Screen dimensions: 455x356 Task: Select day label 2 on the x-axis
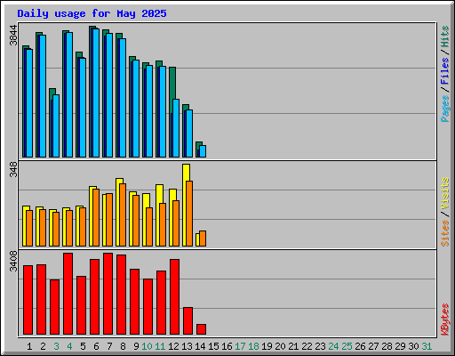coord(43,346)
